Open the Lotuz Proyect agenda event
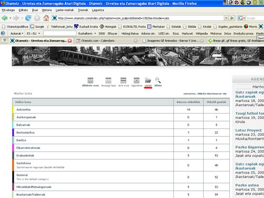Viewport: 264px width, 198px height. pyautogui.click(x=248, y=130)
